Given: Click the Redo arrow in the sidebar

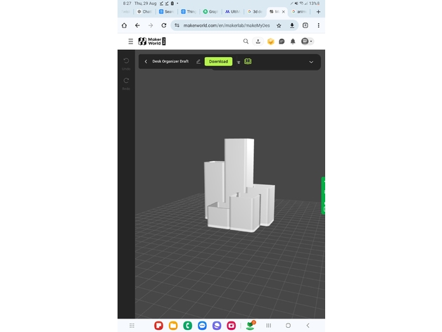Looking at the screenshot, I should coord(126,81).
